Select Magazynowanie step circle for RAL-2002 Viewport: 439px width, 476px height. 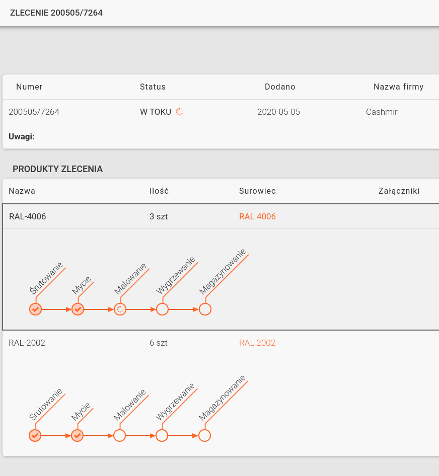[x=204, y=435]
